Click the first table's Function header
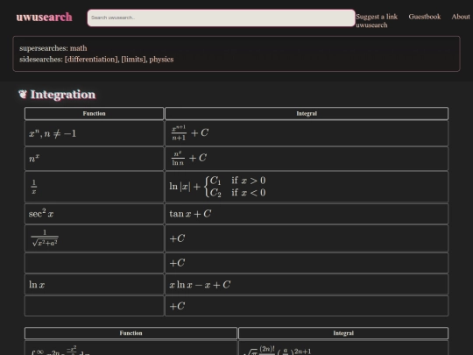The height and width of the screenshot is (355, 473). click(94, 113)
